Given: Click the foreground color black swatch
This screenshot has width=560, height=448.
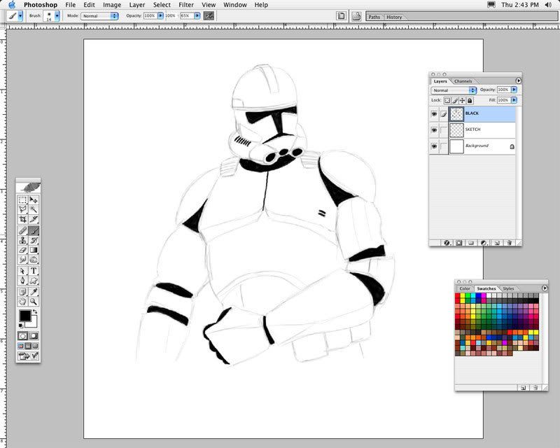Looking at the screenshot, I should click(24, 316).
